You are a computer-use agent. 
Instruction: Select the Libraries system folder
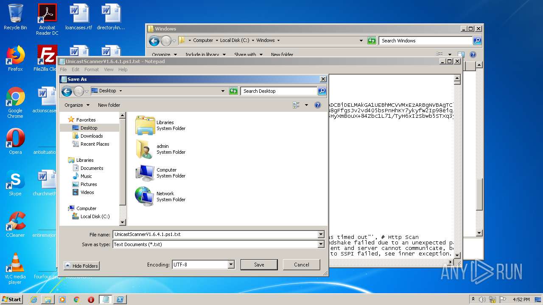click(160, 125)
